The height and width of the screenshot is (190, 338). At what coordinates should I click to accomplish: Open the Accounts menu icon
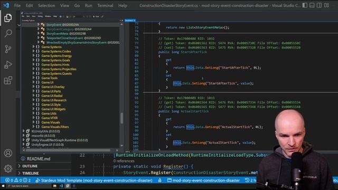point(8,153)
